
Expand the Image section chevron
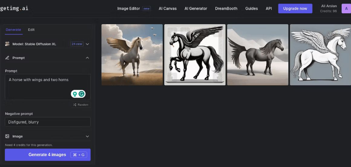pyautogui.click(x=87, y=136)
